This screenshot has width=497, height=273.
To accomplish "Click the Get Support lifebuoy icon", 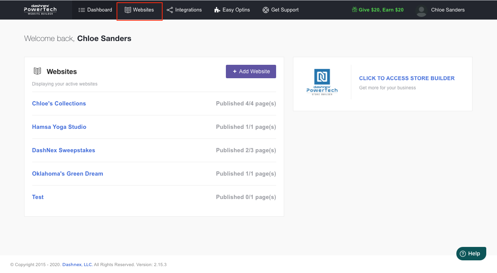I will 266,10.
